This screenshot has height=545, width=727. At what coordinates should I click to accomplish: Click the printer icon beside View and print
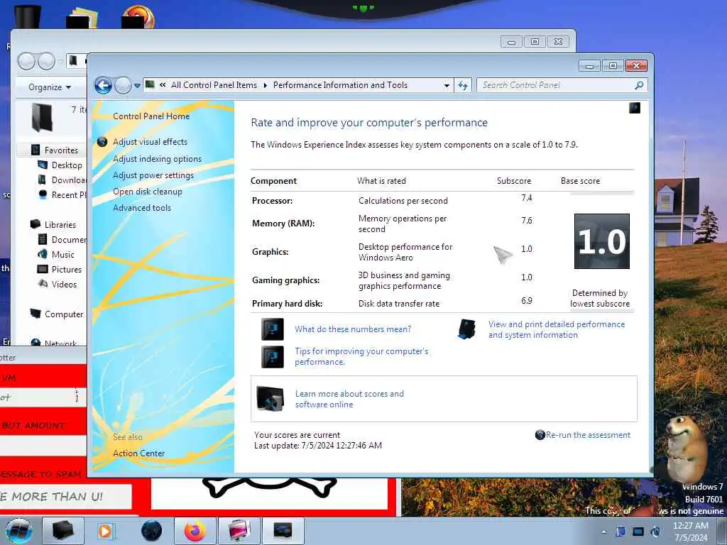pyautogui.click(x=467, y=329)
